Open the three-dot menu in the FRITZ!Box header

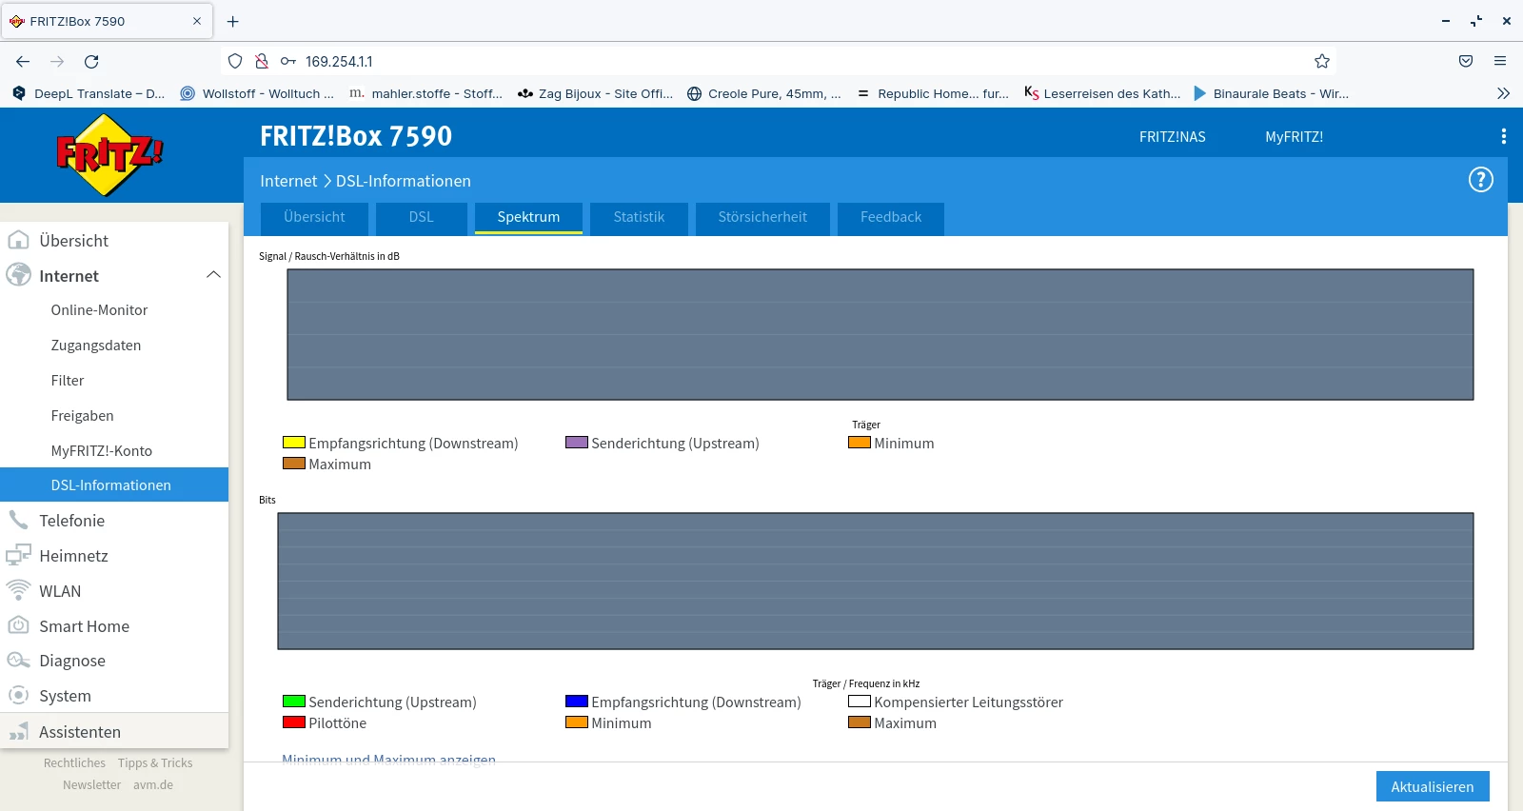click(x=1503, y=136)
